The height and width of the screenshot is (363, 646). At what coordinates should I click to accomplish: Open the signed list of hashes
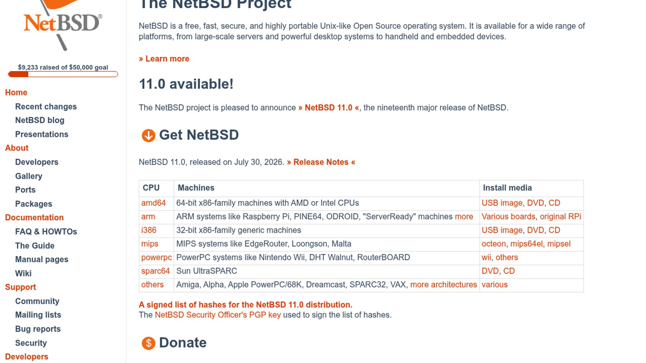246,305
